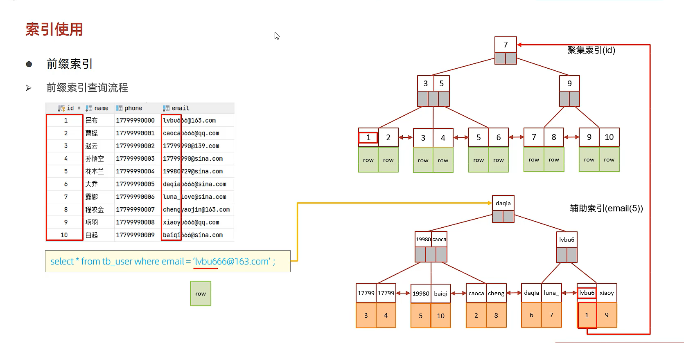
Task: Click the orange id box 8 under cheng
Action: coord(496,315)
